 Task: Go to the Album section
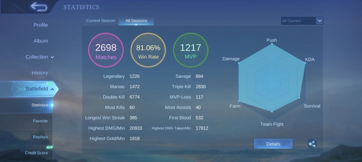click(x=41, y=41)
